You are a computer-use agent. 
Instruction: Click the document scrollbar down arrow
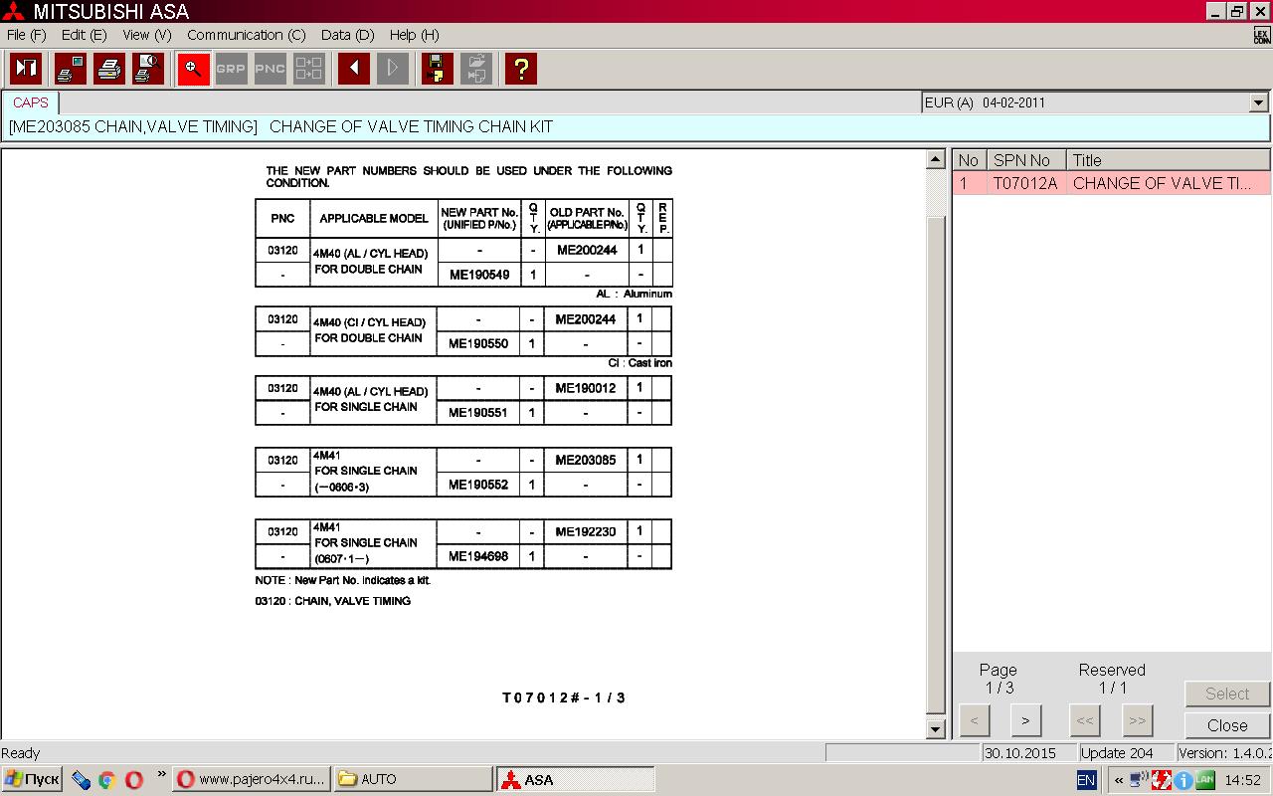point(935,729)
